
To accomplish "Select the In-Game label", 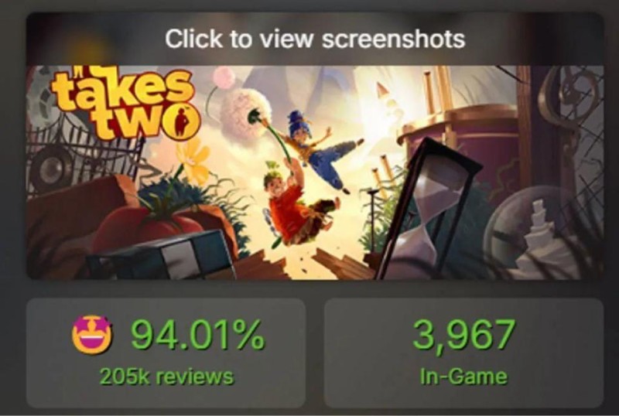I will point(463,376).
